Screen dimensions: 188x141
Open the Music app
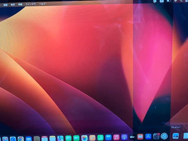(116, 137)
